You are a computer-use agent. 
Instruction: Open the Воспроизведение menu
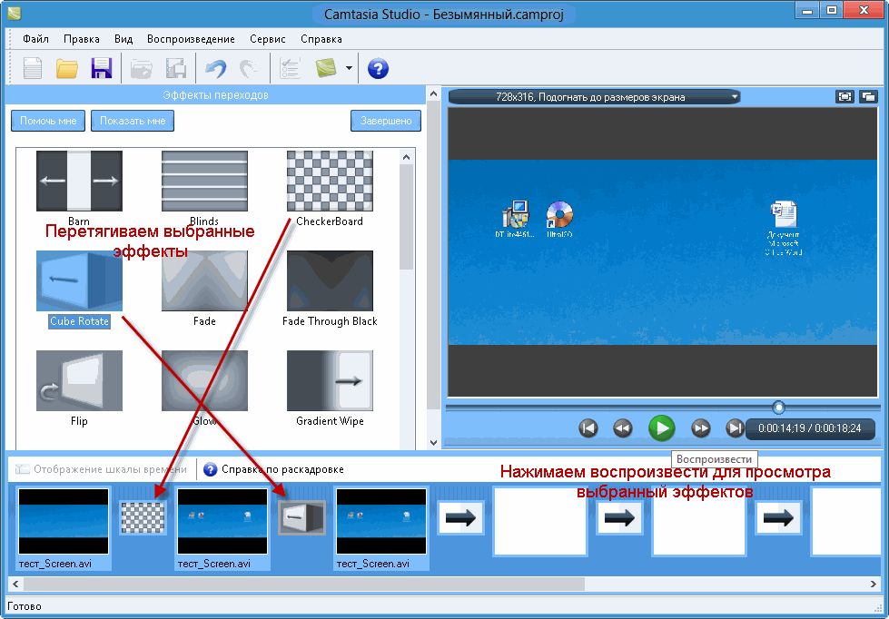click(191, 39)
